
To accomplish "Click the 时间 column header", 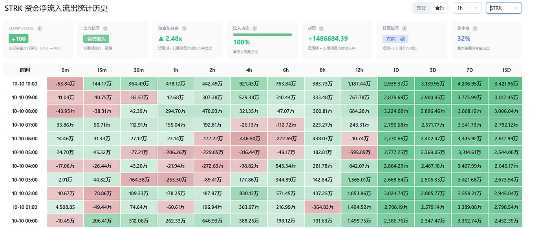I will [25, 70].
